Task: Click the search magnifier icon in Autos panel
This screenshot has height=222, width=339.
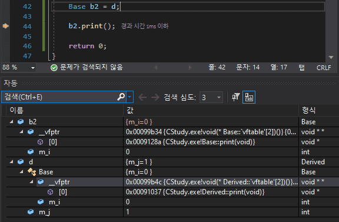Action: coord(121,97)
